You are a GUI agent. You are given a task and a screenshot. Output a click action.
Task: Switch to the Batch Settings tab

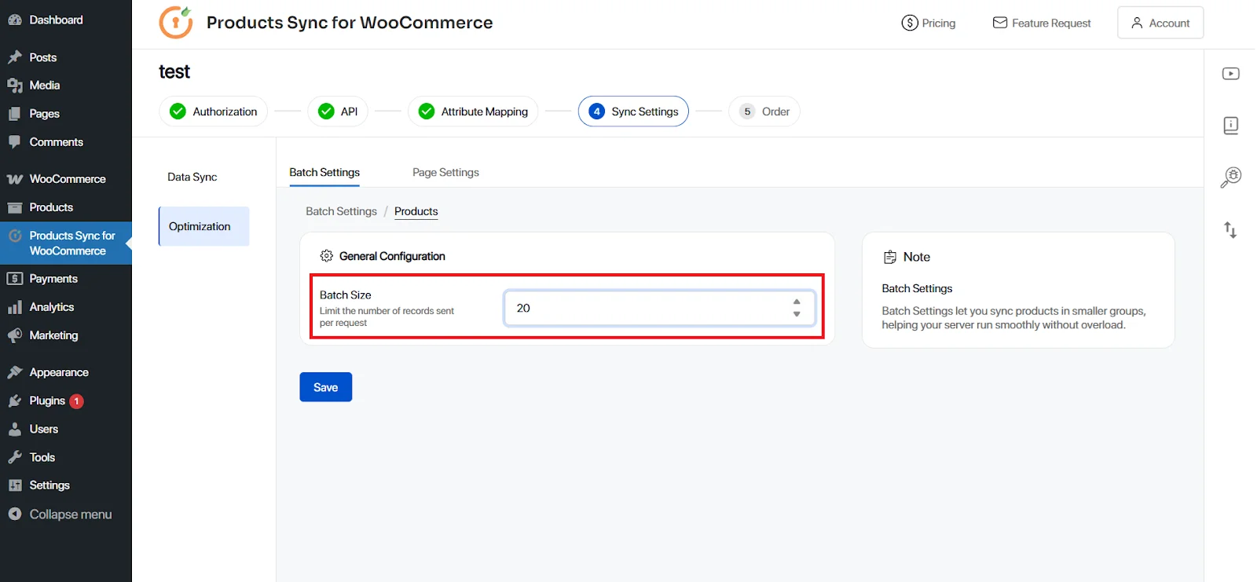click(324, 172)
